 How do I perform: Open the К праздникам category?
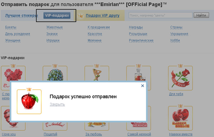pyautogui.click(x=99, y=27)
